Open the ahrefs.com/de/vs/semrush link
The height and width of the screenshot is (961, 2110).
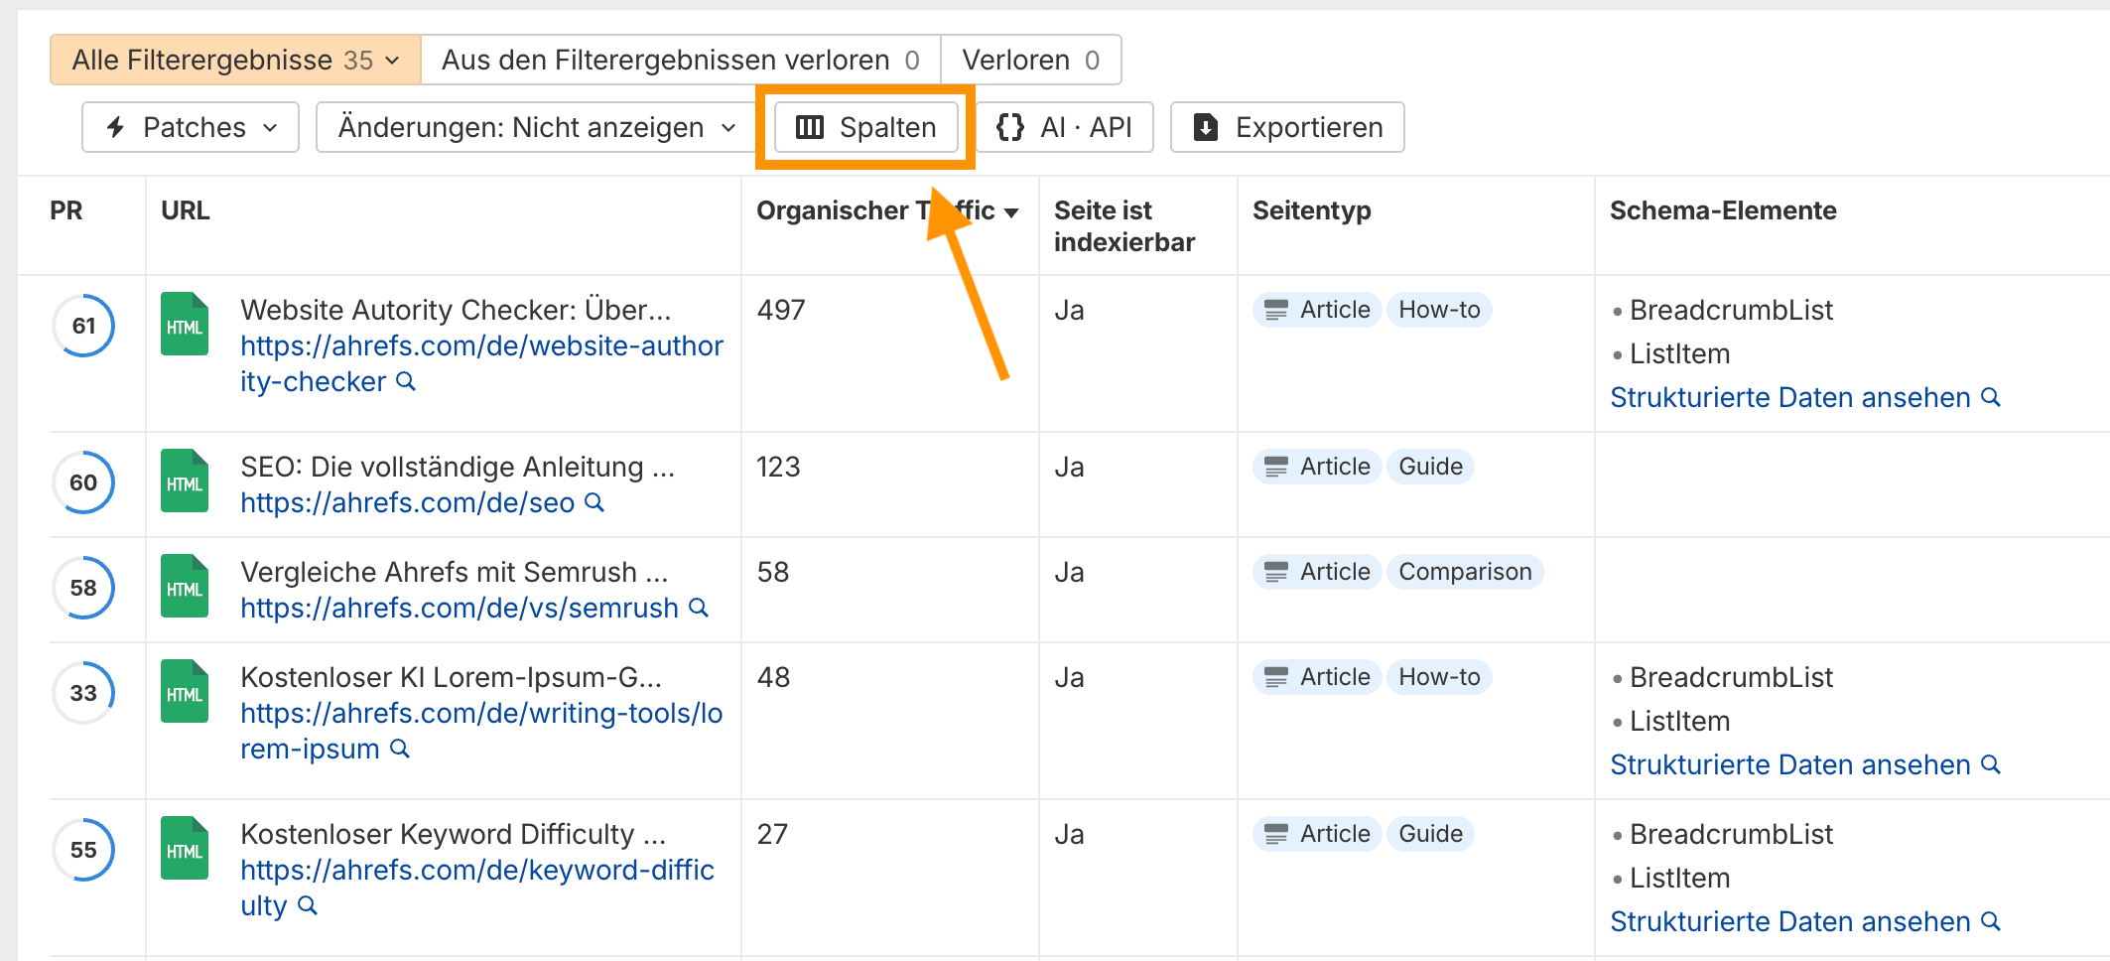460,608
